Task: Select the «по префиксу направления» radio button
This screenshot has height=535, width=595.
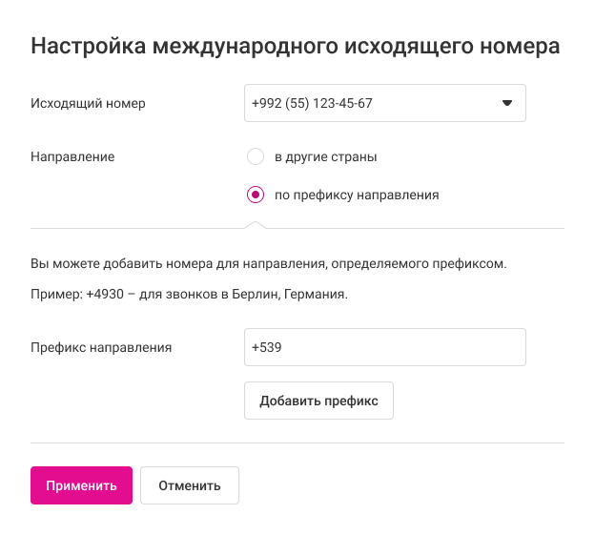Action: point(255,195)
